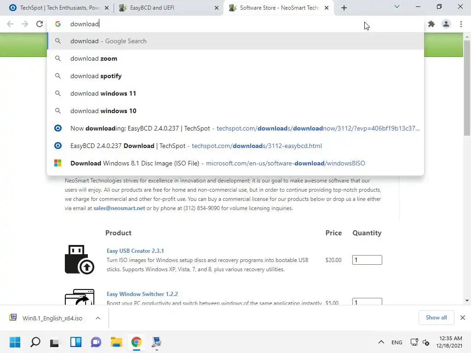Open 'EasyBCD 2.4.0.237 Download' TechSpot suggestion
The height and width of the screenshot is (353, 471).
coord(235,146)
